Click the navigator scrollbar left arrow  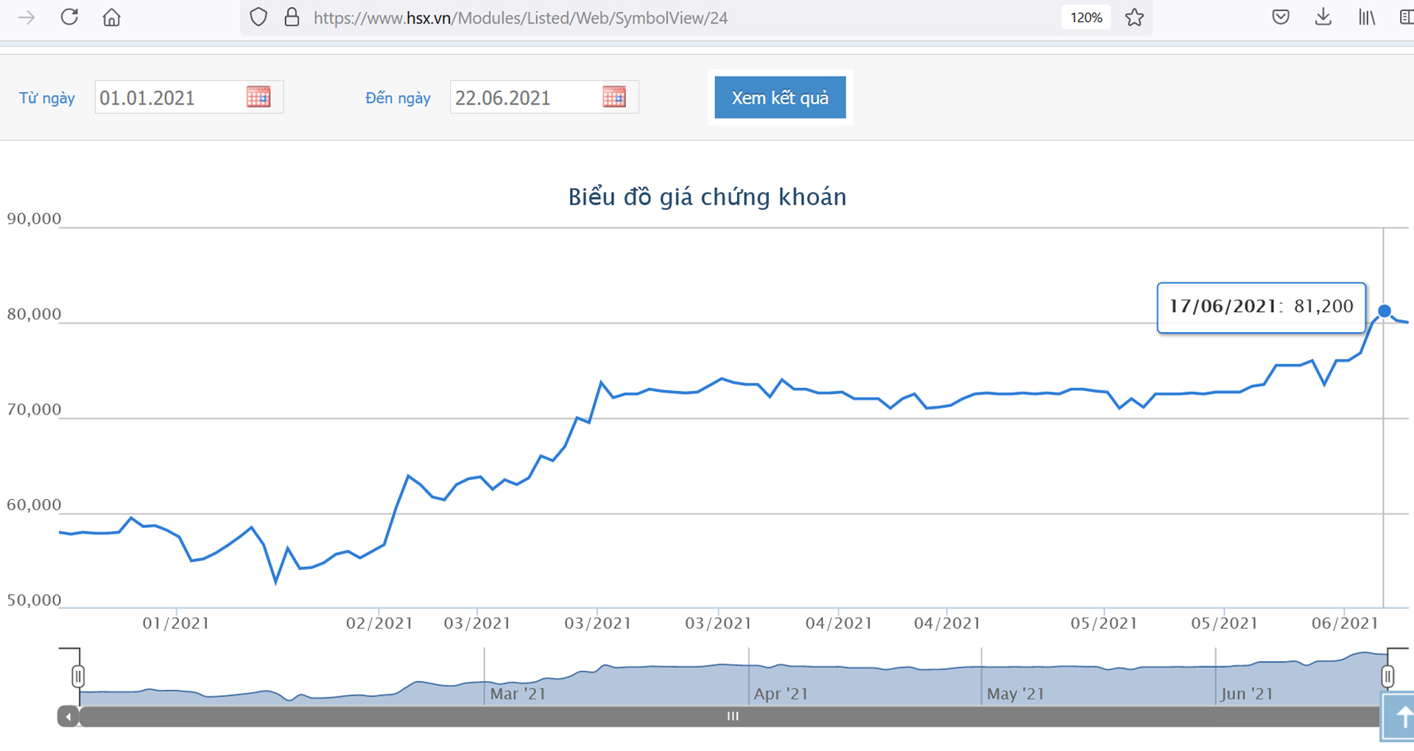[x=68, y=716]
